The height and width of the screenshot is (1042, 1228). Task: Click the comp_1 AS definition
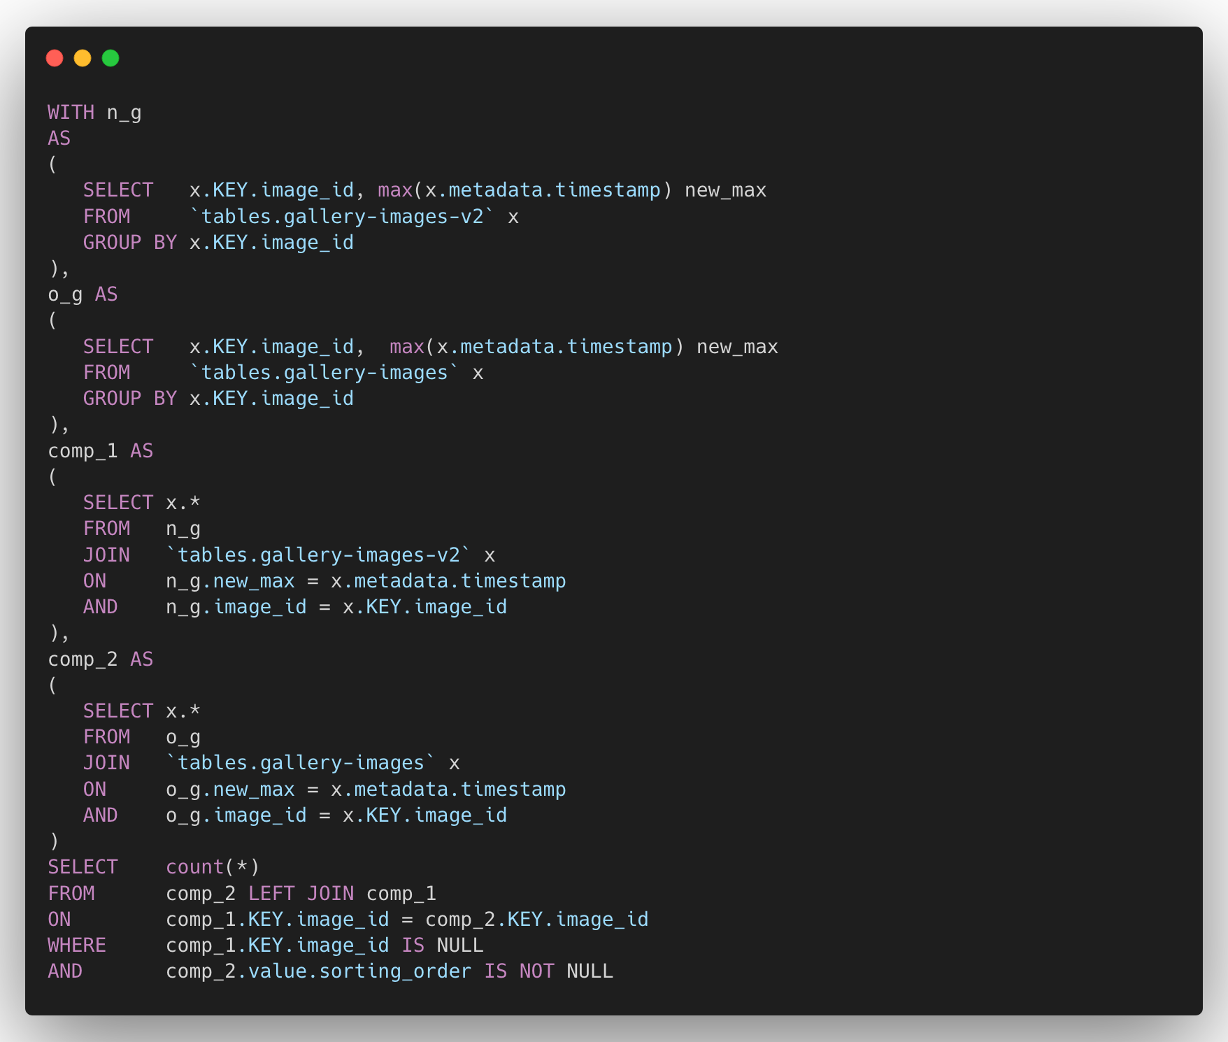(101, 450)
